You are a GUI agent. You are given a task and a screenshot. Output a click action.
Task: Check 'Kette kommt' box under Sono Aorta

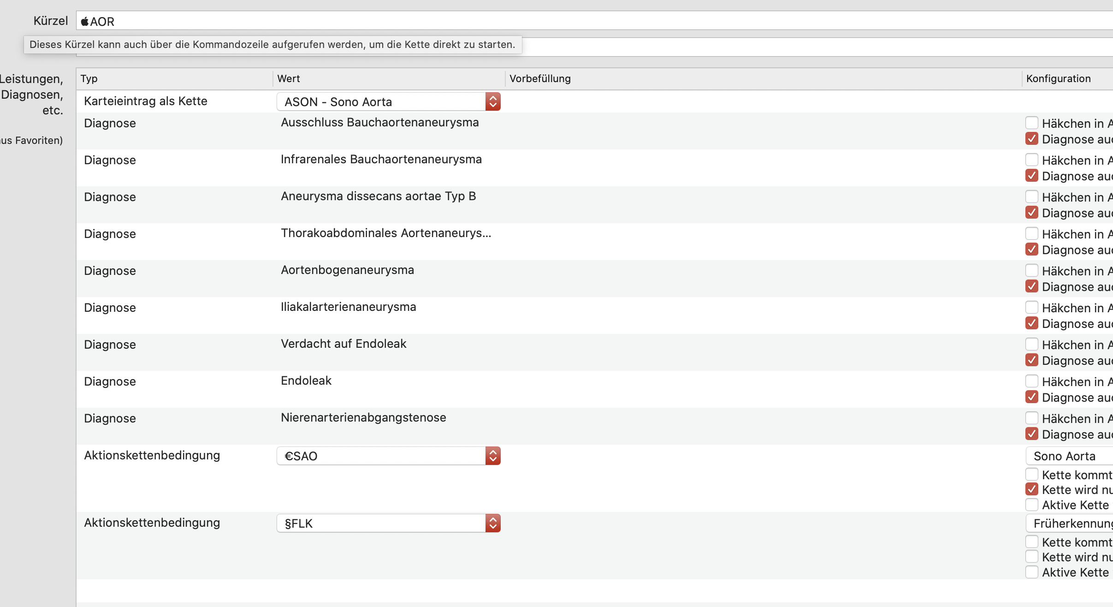coord(1032,475)
